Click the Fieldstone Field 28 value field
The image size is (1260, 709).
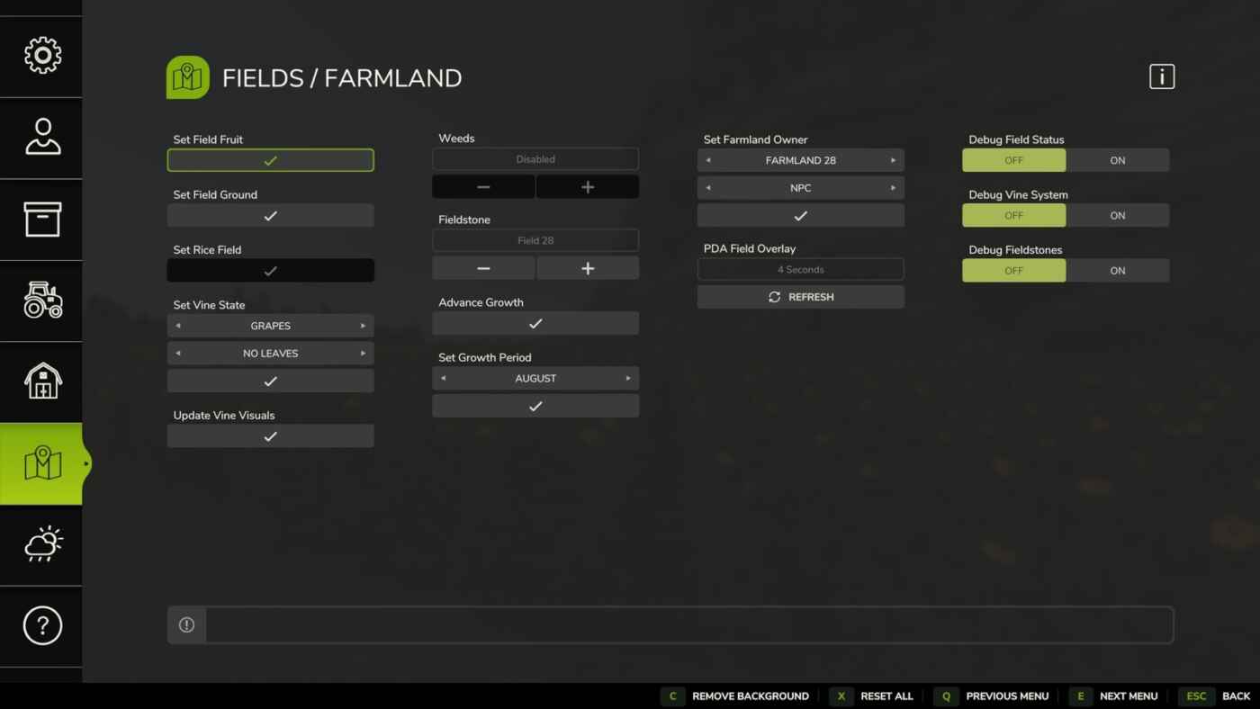(x=535, y=240)
